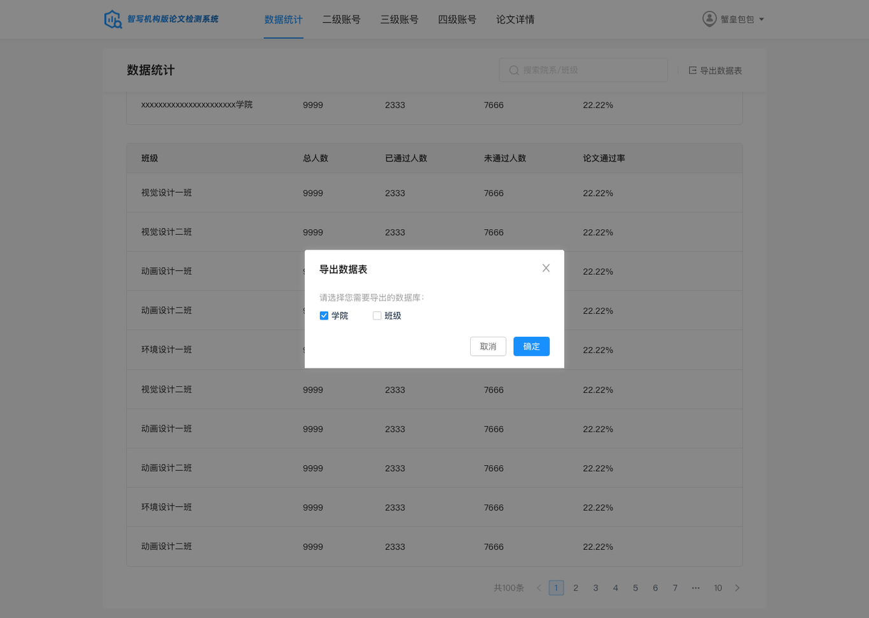This screenshot has height=618, width=869.
Task: Click the 确定 button
Action: (531, 346)
